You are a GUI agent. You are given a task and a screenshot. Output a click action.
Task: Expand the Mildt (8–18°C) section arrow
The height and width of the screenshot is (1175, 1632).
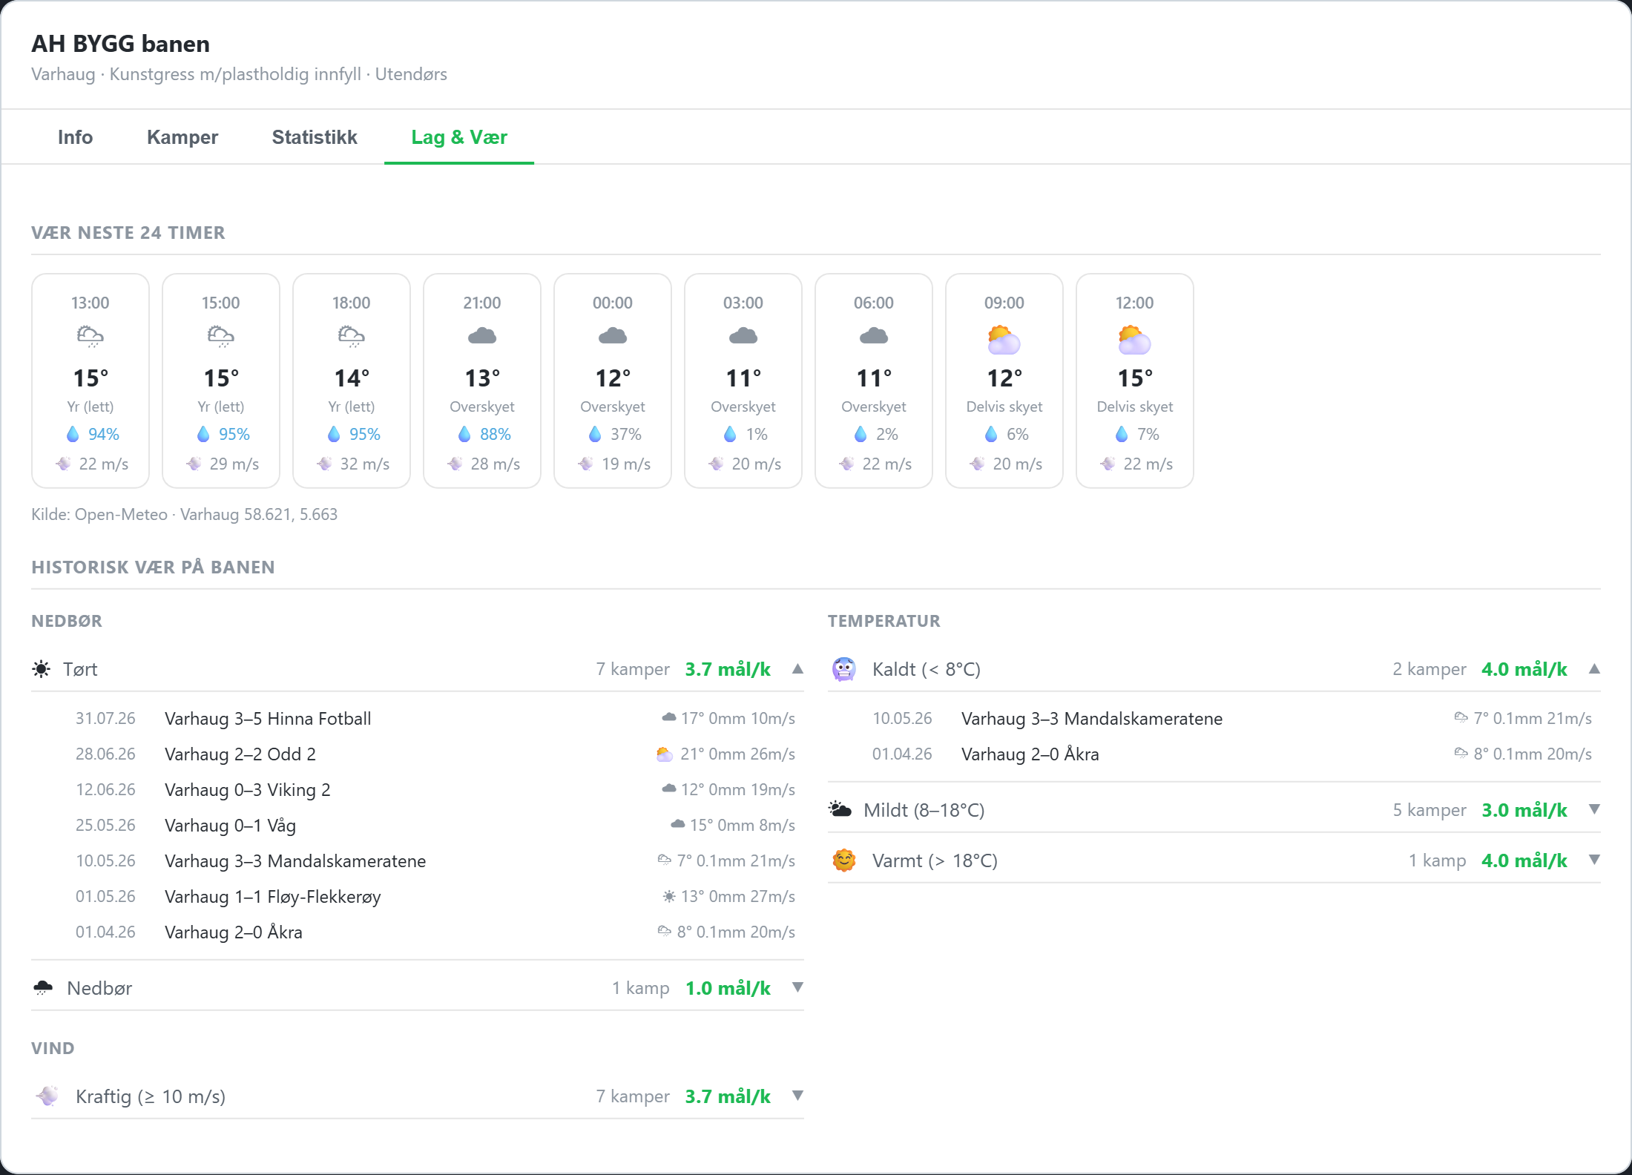tap(1594, 809)
